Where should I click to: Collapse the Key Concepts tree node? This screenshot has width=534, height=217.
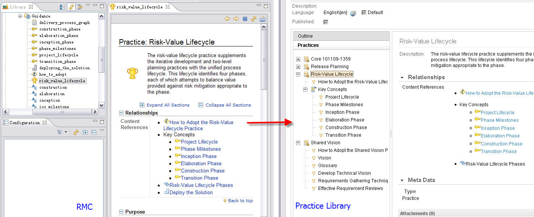(x=306, y=89)
